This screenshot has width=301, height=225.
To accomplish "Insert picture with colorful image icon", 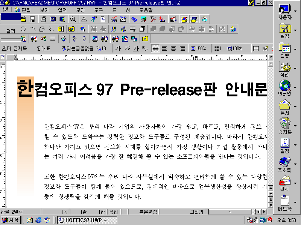I will [x=71, y=29].
